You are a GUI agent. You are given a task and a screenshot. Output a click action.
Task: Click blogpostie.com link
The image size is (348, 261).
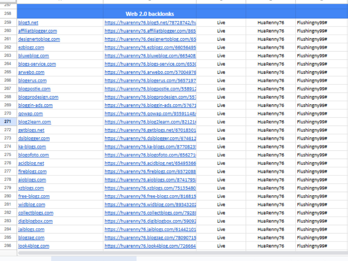[34, 89]
